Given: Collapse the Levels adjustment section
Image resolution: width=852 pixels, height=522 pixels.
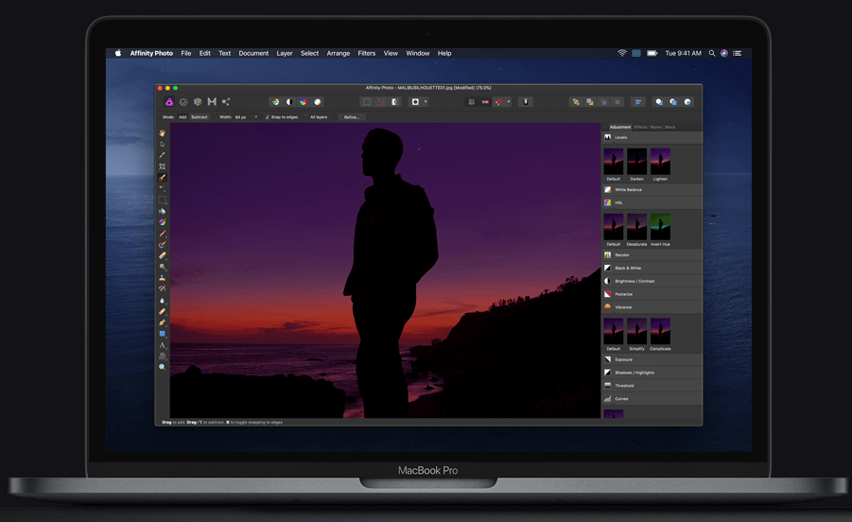Looking at the screenshot, I should point(652,137).
